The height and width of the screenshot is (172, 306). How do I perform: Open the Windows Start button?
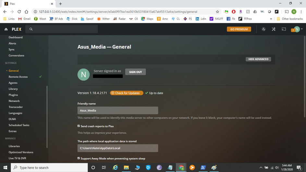5,167
